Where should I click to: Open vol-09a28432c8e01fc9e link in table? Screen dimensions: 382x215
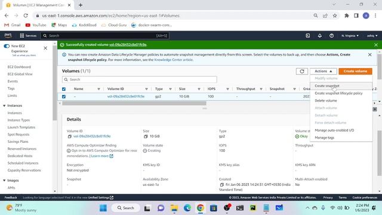pyautogui.click(x=126, y=97)
